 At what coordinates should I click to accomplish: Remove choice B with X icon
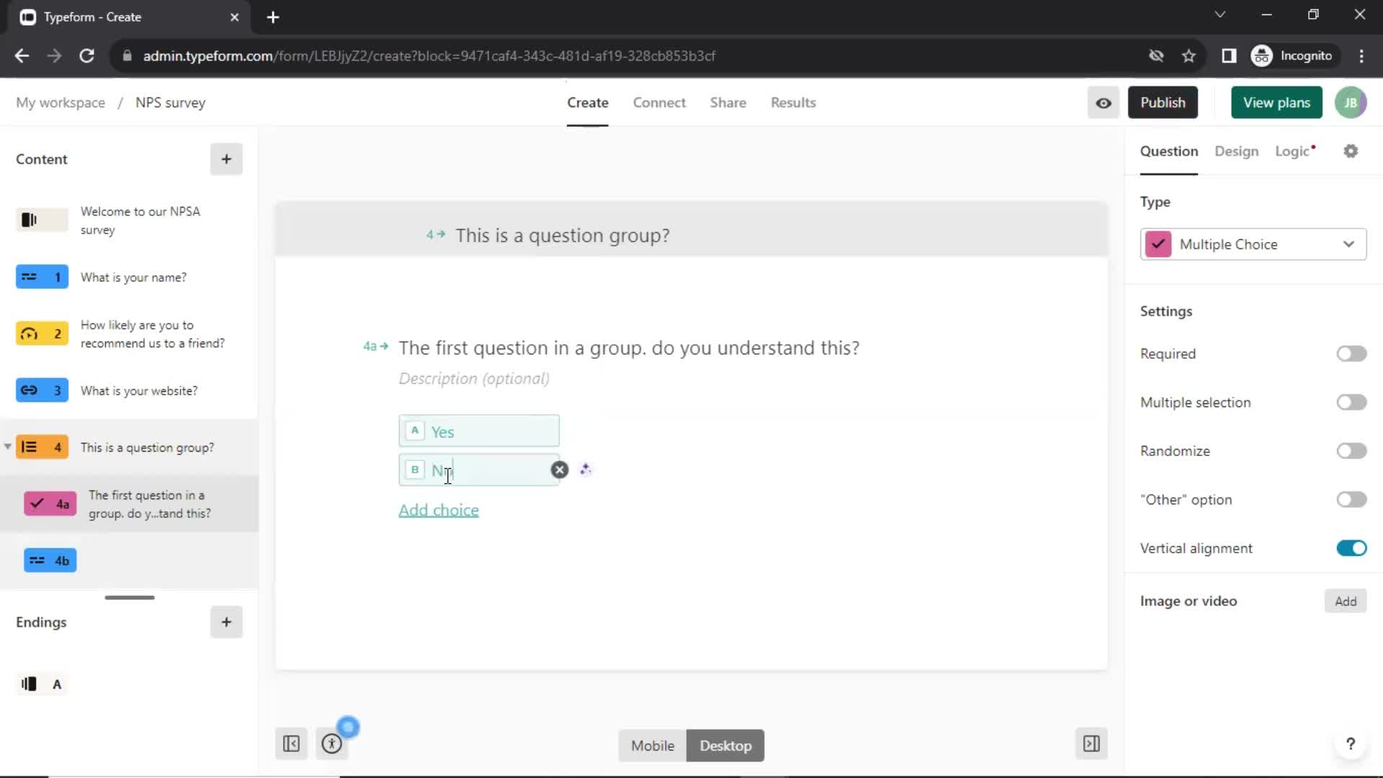click(x=559, y=470)
